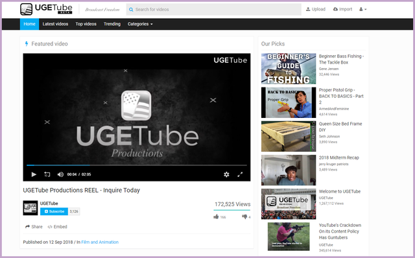Open 2018 Midterm Recap title link

tap(338, 158)
